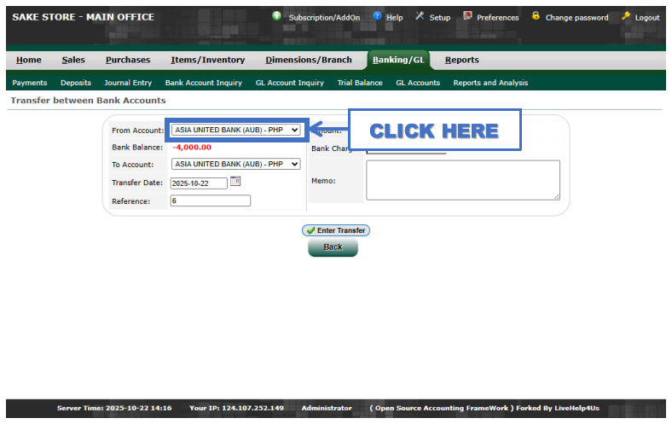Click the Transfer Date field
Image resolution: width=672 pixels, height=424 pixels.
tap(199, 183)
